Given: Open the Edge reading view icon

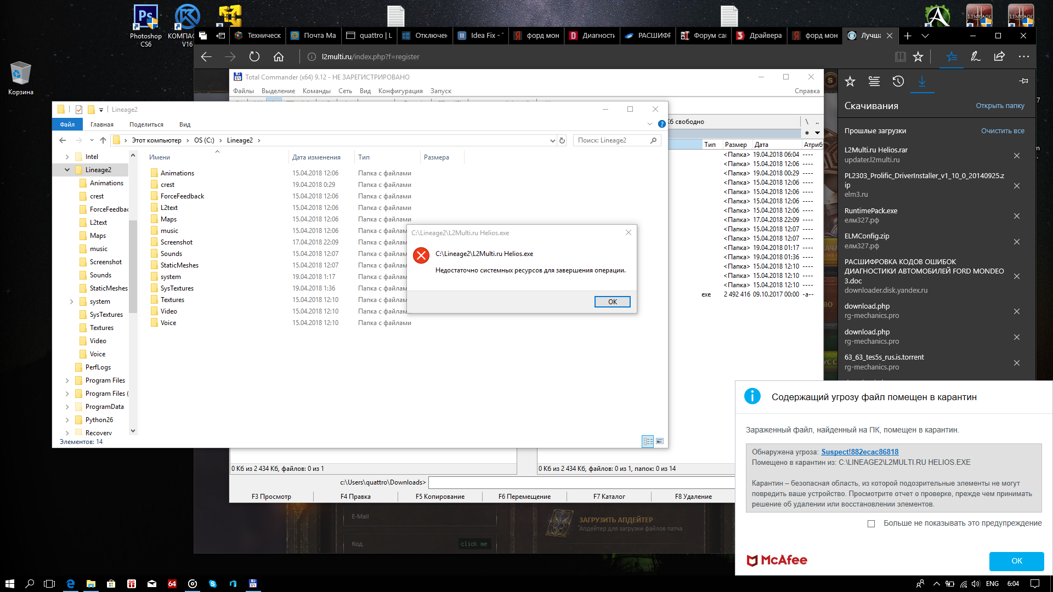Looking at the screenshot, I should (900, 56).
